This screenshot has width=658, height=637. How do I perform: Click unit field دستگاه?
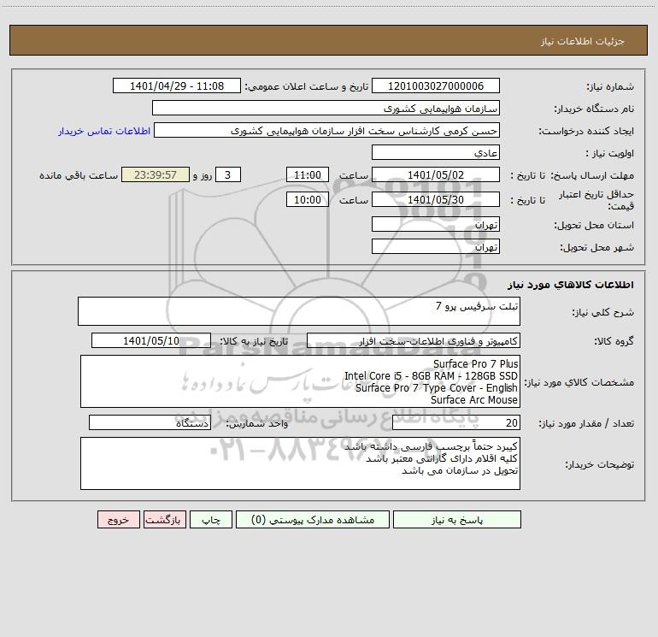coord(150,422)
